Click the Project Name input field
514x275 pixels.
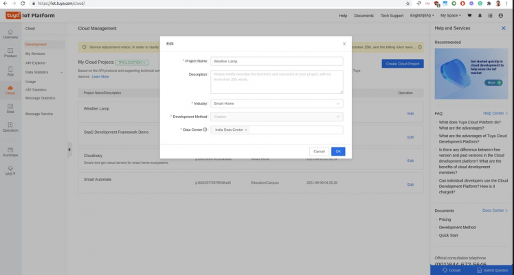(276, 61)
